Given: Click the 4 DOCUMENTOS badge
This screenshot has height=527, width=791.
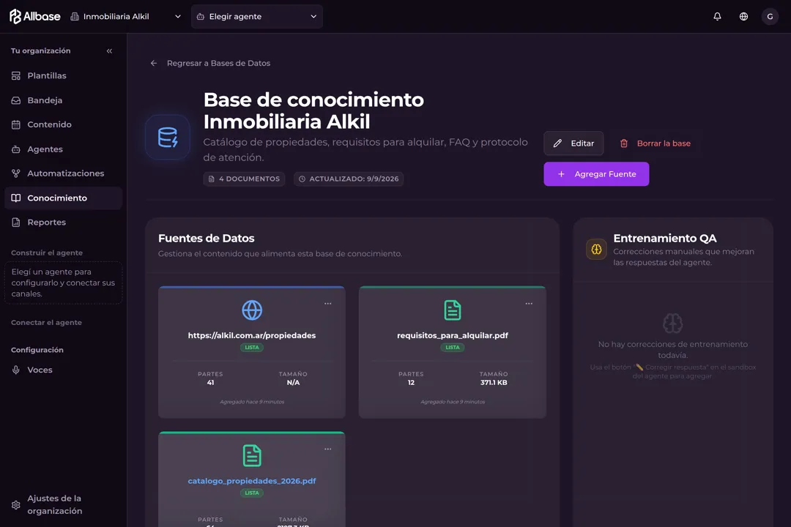Looking at the screenshot, I should tap(244, 179).
